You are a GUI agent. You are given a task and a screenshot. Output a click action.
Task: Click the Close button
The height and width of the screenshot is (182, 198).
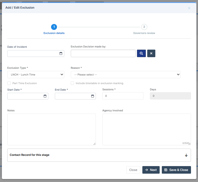tap(133, 170)
